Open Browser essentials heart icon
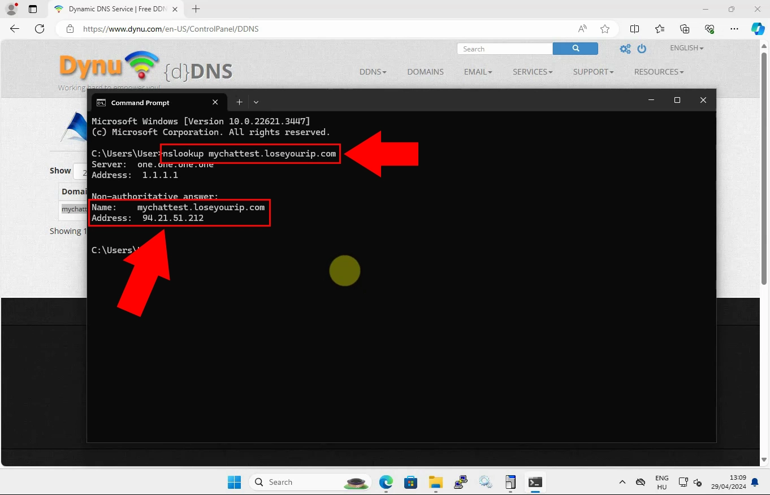Screen dimensions: 770x495 (710, 29)
